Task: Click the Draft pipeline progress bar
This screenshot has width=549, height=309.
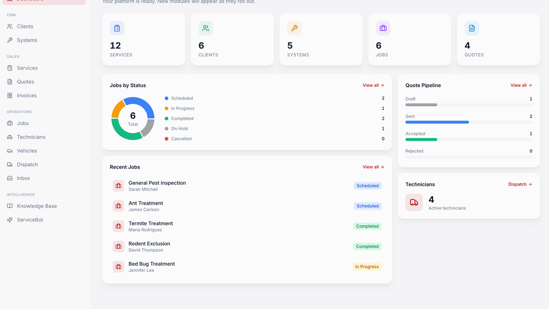Action: [x=469, y=105]
